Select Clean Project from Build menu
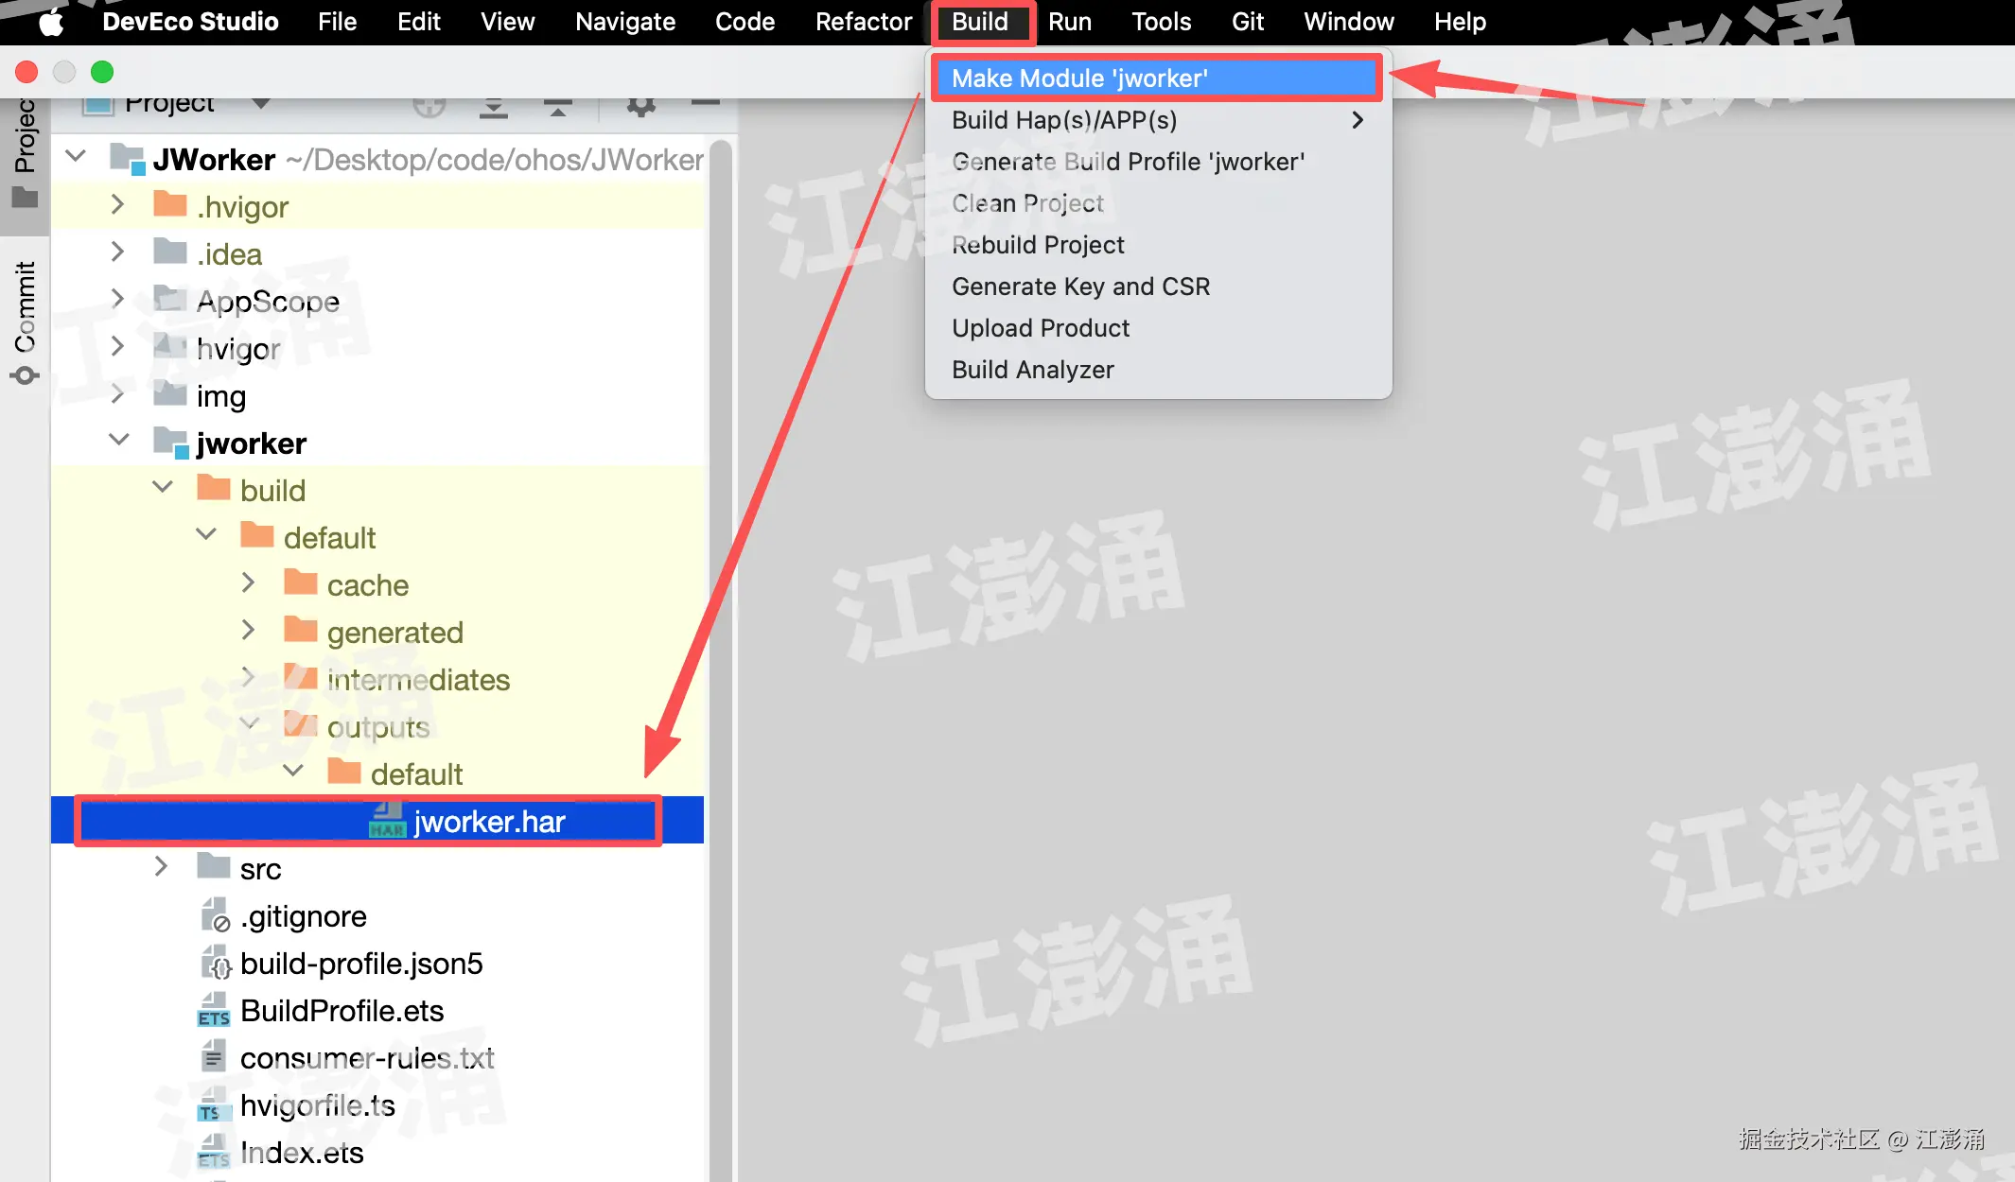This screenshot has width=2015, height=1182. [1027, 203]
